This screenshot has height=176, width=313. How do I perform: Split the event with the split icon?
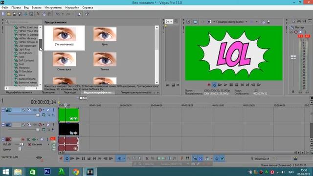[169, 158]
